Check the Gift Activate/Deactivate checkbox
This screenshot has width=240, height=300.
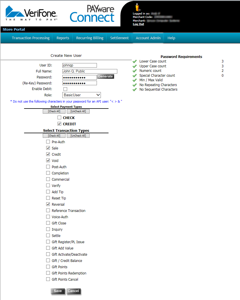[x=48, y=254]
